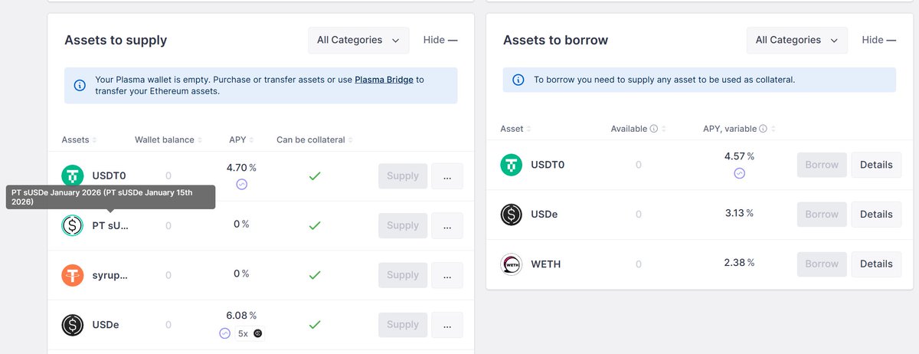
Task: Hide the Assets to borrow panel
Action: pyautogui.click(x=878, y=40)
